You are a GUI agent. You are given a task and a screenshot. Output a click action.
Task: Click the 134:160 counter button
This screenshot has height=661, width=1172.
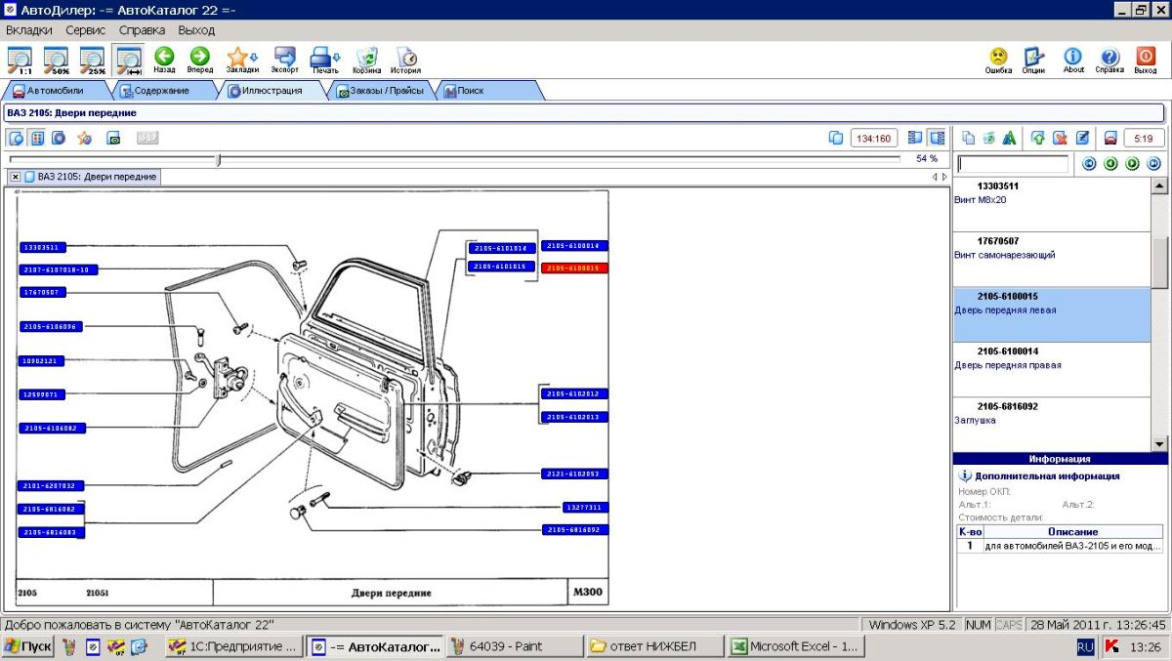coord(874,138)
